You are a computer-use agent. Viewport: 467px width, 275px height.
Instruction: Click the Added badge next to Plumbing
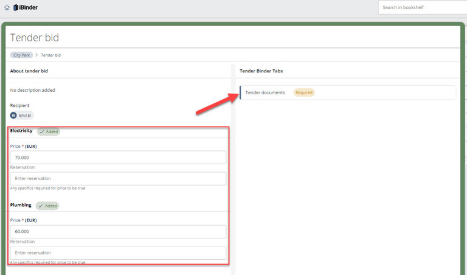click(47, 206)
